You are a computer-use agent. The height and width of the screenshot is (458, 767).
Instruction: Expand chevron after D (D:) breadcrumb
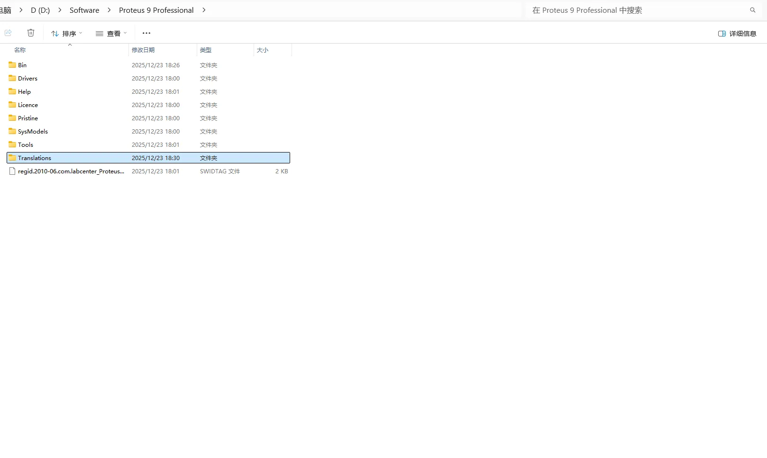[60, 10]
